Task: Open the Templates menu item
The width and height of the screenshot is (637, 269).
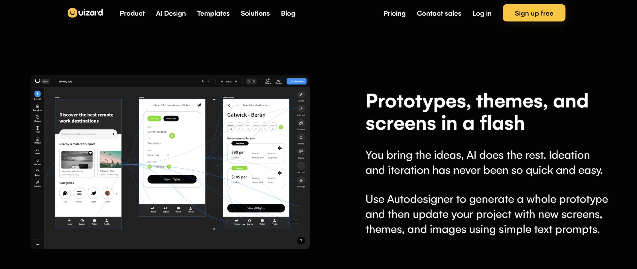Action: [213, 13]
